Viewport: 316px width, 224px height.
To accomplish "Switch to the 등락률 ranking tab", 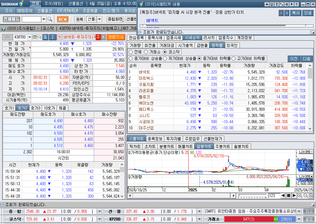I will point(217,45).
